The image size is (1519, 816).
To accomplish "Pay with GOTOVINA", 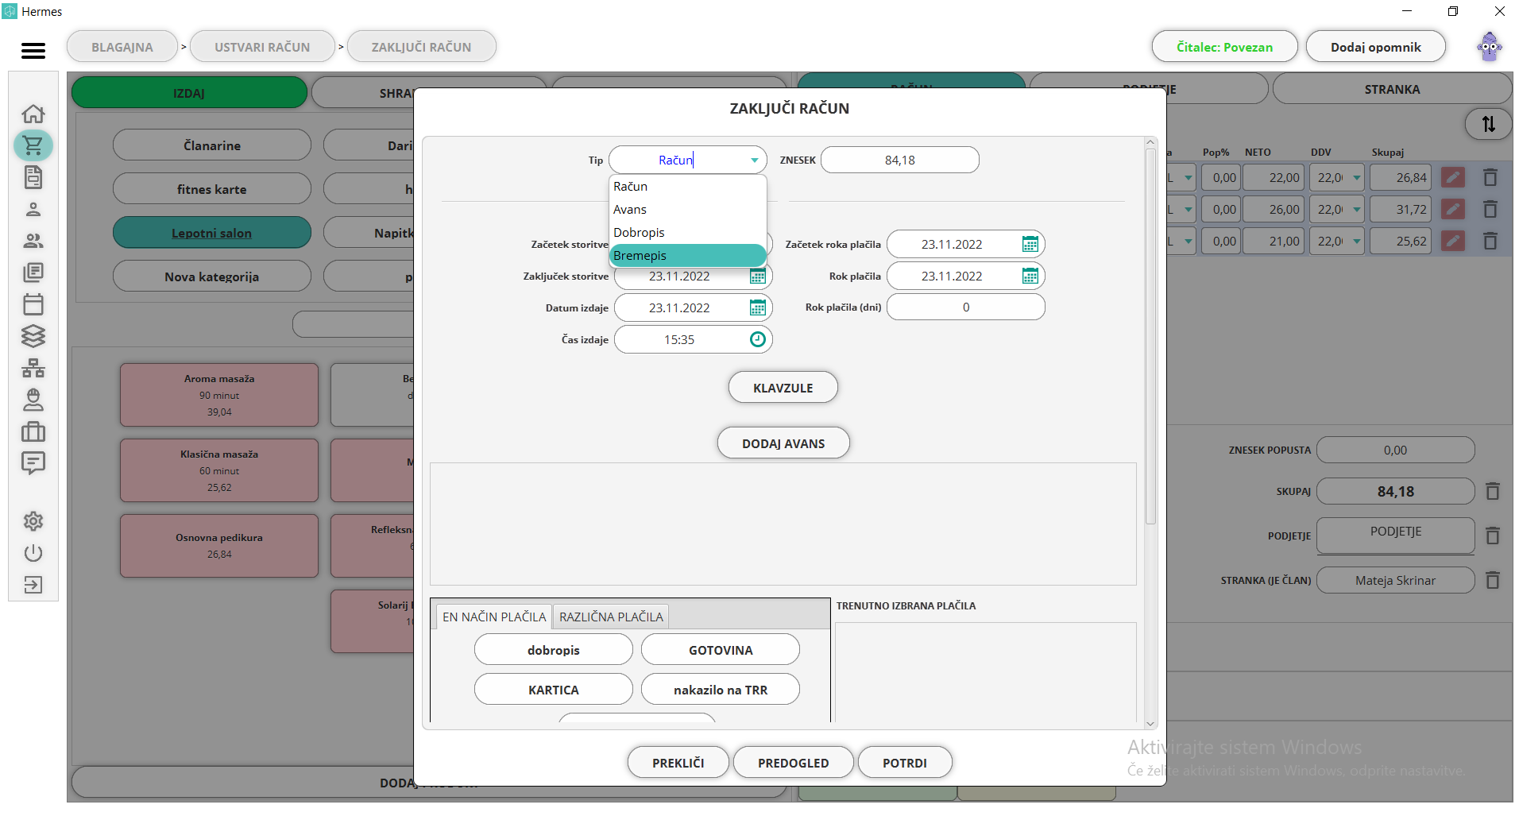I will [720, 650].
